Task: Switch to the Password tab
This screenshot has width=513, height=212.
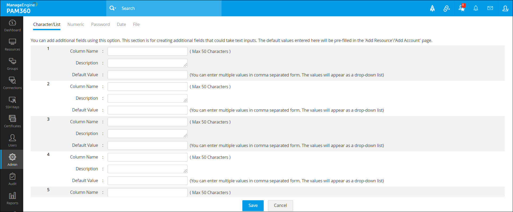Action: 100,24
